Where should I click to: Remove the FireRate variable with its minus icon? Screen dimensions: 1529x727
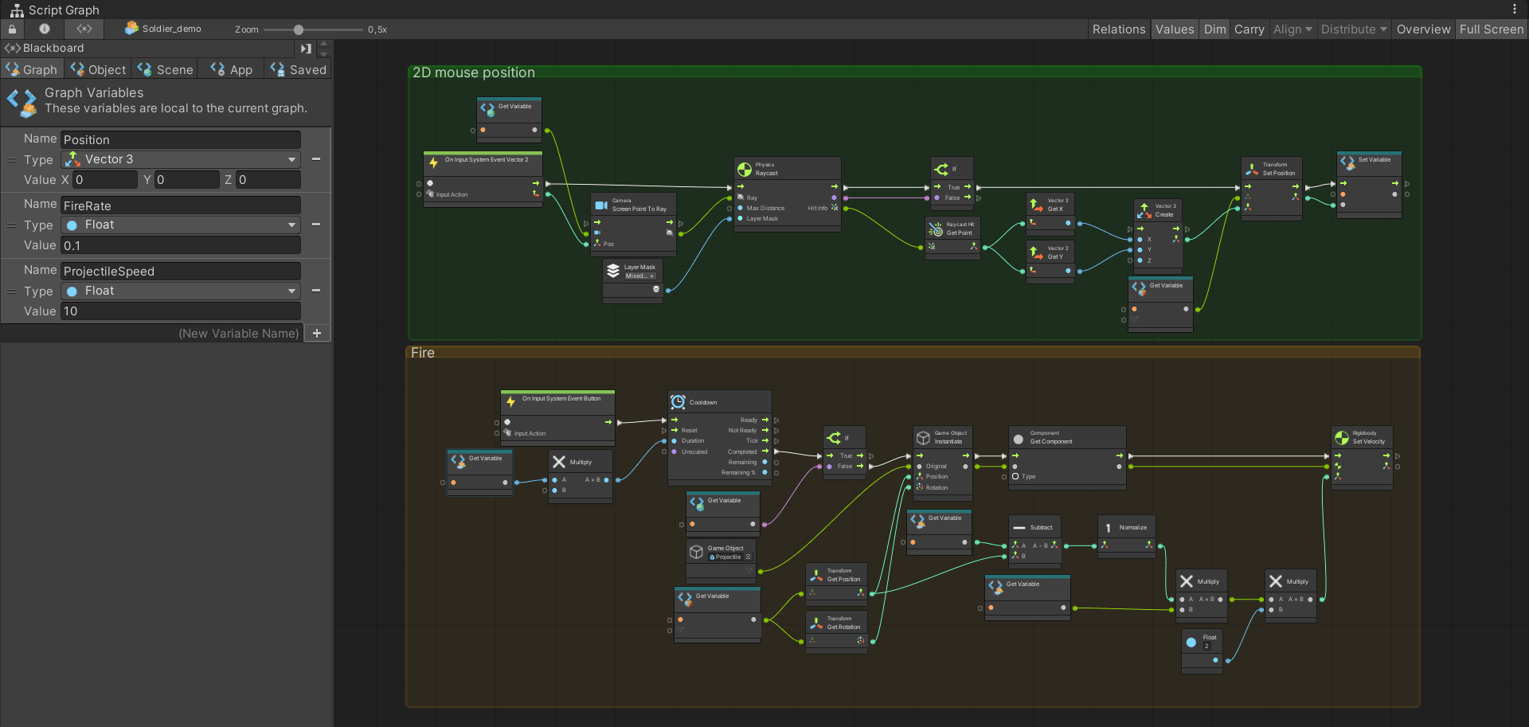coord(316,225)
